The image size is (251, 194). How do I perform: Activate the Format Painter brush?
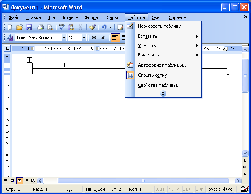(x=92, y=27)
